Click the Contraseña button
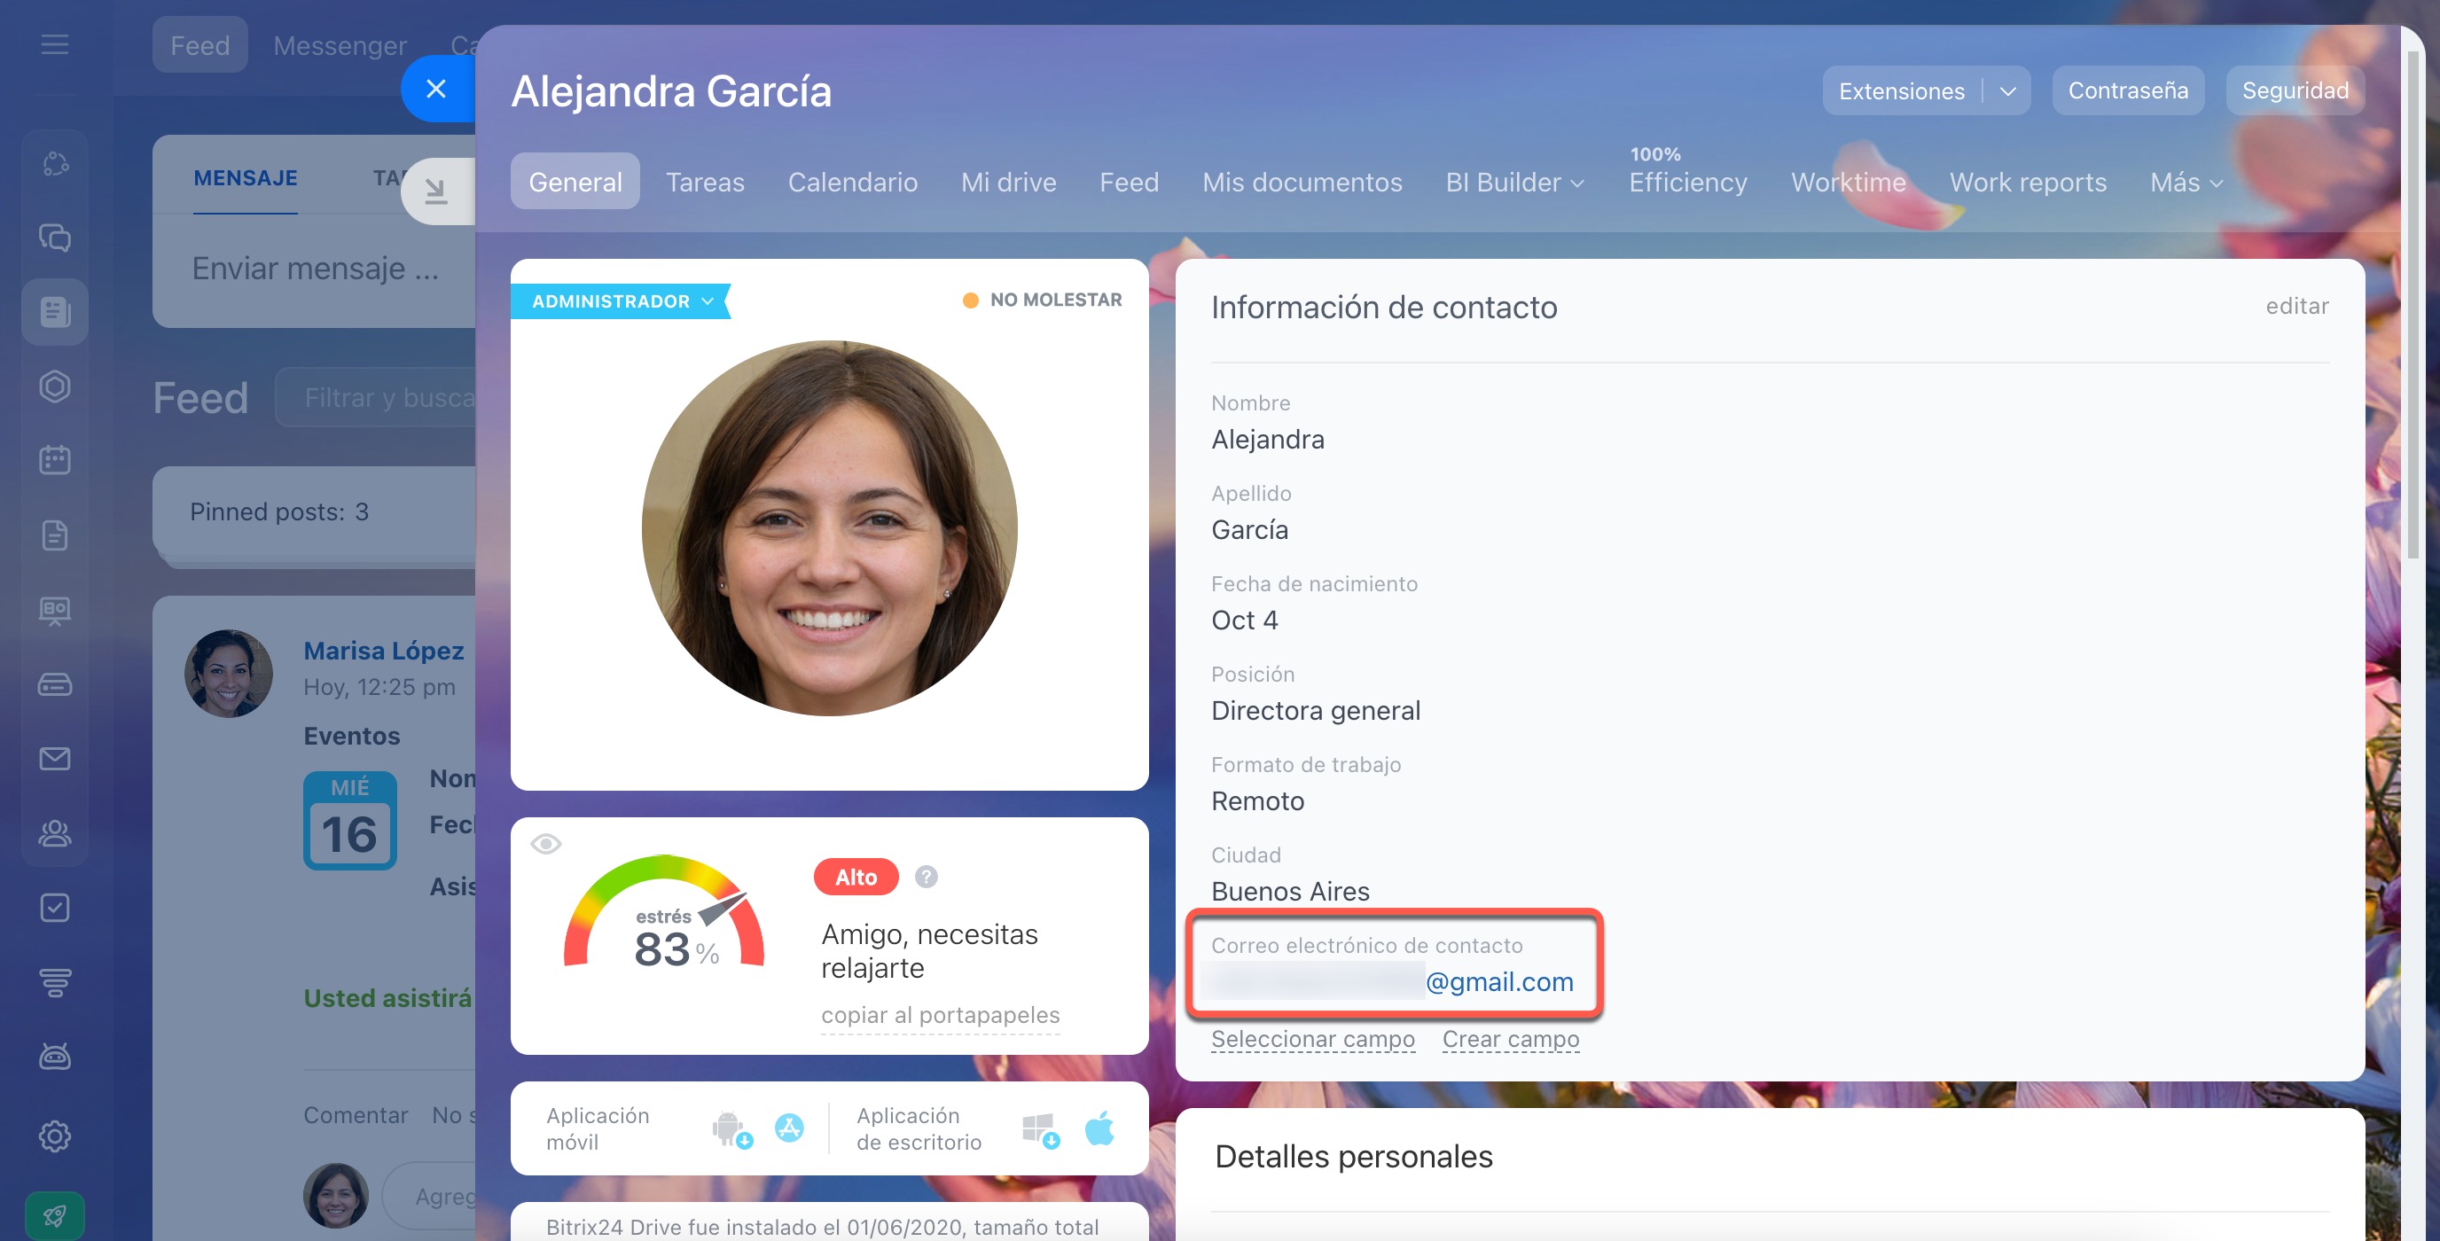The image size is (2440, 1241). [x=2127, y=91]
